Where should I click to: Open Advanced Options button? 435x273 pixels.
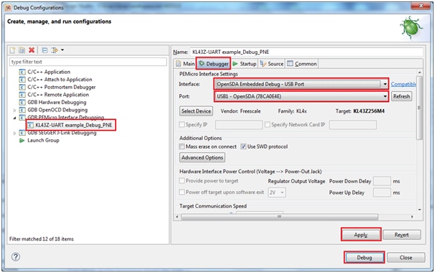(x=202, y=157)
